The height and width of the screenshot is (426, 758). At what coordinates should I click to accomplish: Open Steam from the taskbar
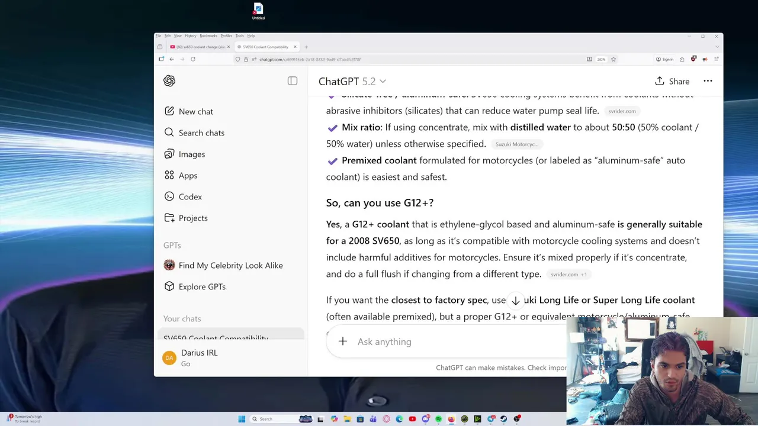tap(503, 419)
